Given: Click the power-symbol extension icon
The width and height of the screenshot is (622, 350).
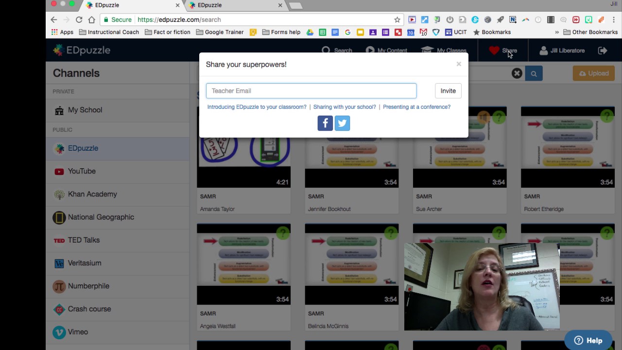Looking at the screenshot, I should [x=449, y=19].
